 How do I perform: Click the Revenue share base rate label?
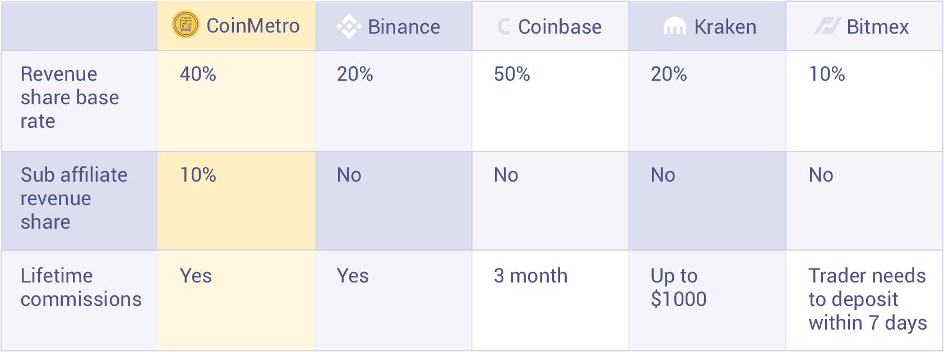click(x=70, y=98)
